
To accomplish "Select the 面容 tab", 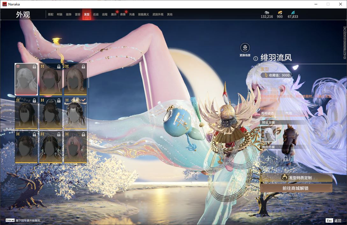I will (78, 14).
